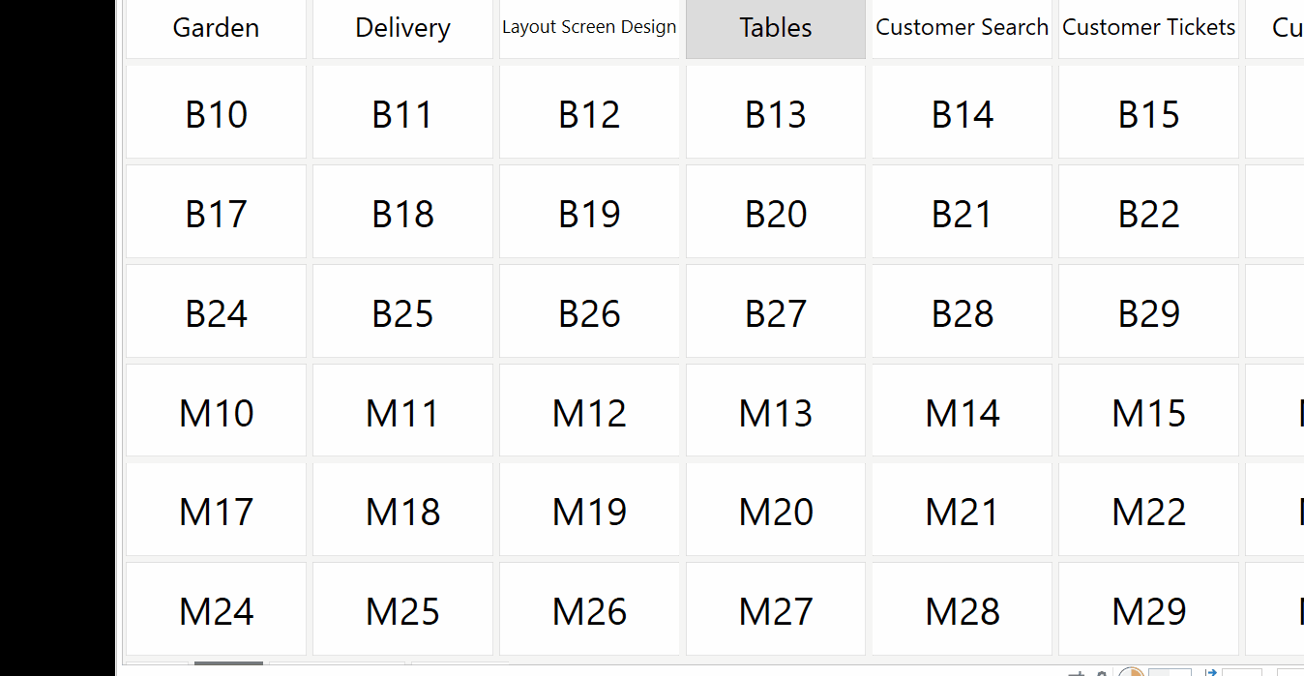
Task: Select table M20
Action: click(x=776, y=510)
